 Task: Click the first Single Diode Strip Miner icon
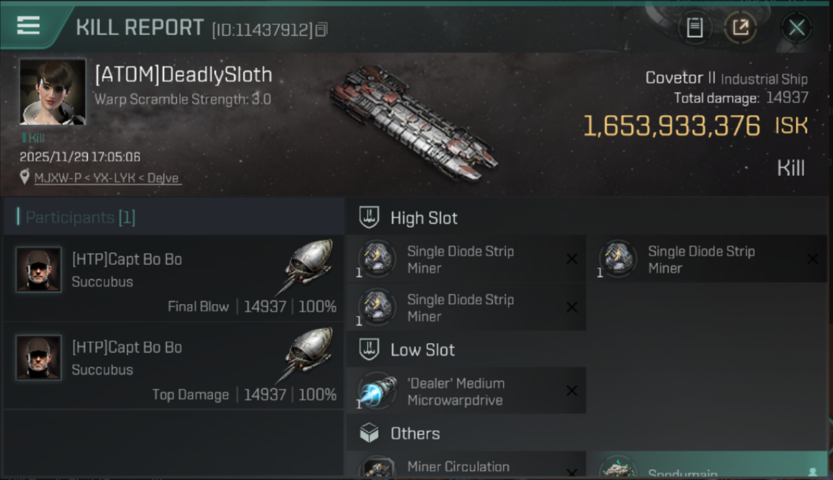[377, 259]
